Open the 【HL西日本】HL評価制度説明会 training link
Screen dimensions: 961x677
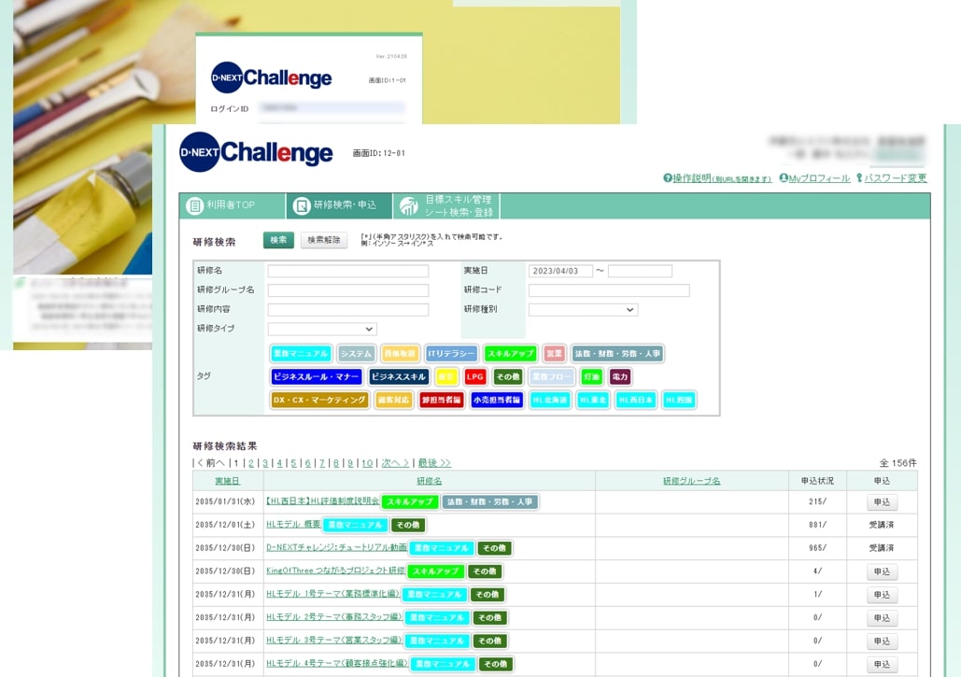pos(322,501)
